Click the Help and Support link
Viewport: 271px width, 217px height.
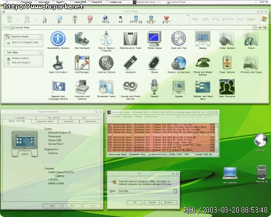pyautogui.click(x=21, y=62)
